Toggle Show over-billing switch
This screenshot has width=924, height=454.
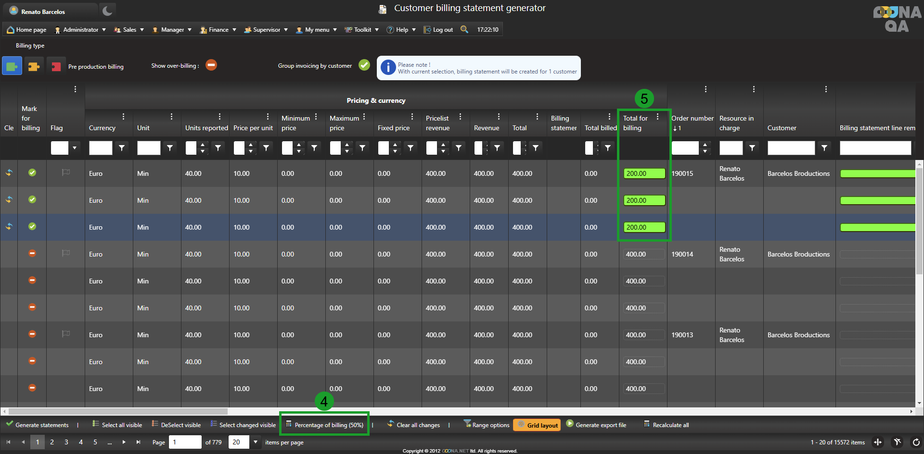click(x=211, y=65)
